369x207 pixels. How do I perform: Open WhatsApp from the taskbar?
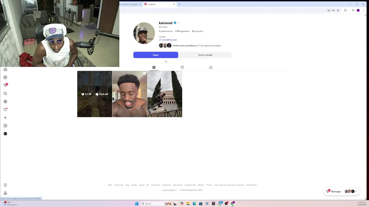[x=220, y=204]
